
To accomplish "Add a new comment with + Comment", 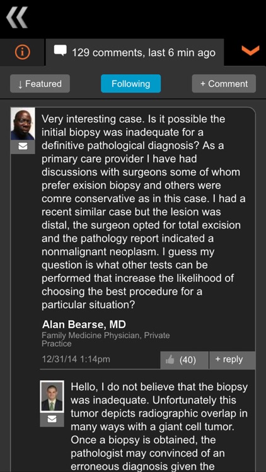I will click(224, 84).
